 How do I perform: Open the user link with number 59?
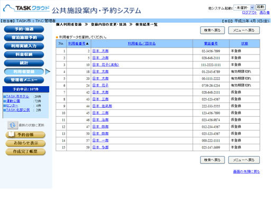pos(101,147)
